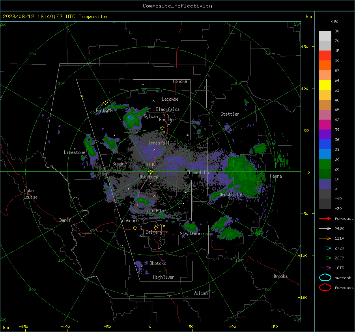The height and width of the screenshot is (332, 355).
Task: Click the 04DK legend label
Action: [339, 228]
